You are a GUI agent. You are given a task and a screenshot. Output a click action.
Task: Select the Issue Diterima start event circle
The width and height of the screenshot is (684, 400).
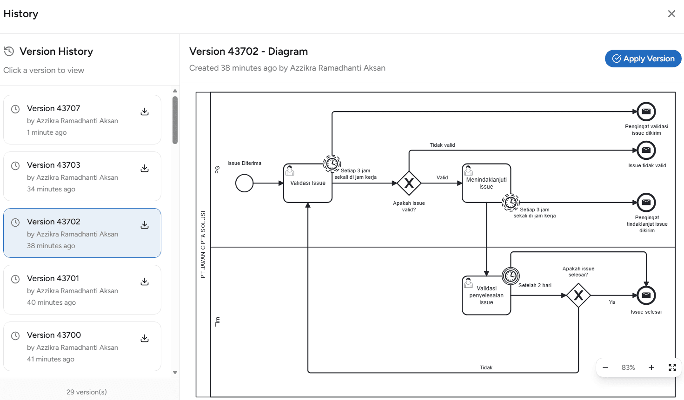(x=245, y=183)
